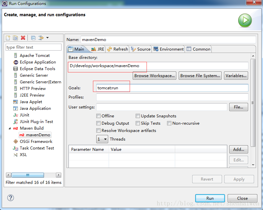Click the File button for user settings
This screenshot has height=210, width=263.
click(239, 107)
